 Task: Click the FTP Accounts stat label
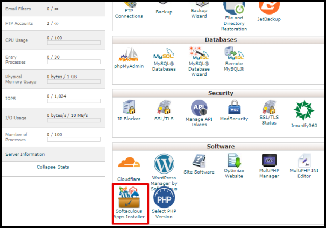coord(19,23)
